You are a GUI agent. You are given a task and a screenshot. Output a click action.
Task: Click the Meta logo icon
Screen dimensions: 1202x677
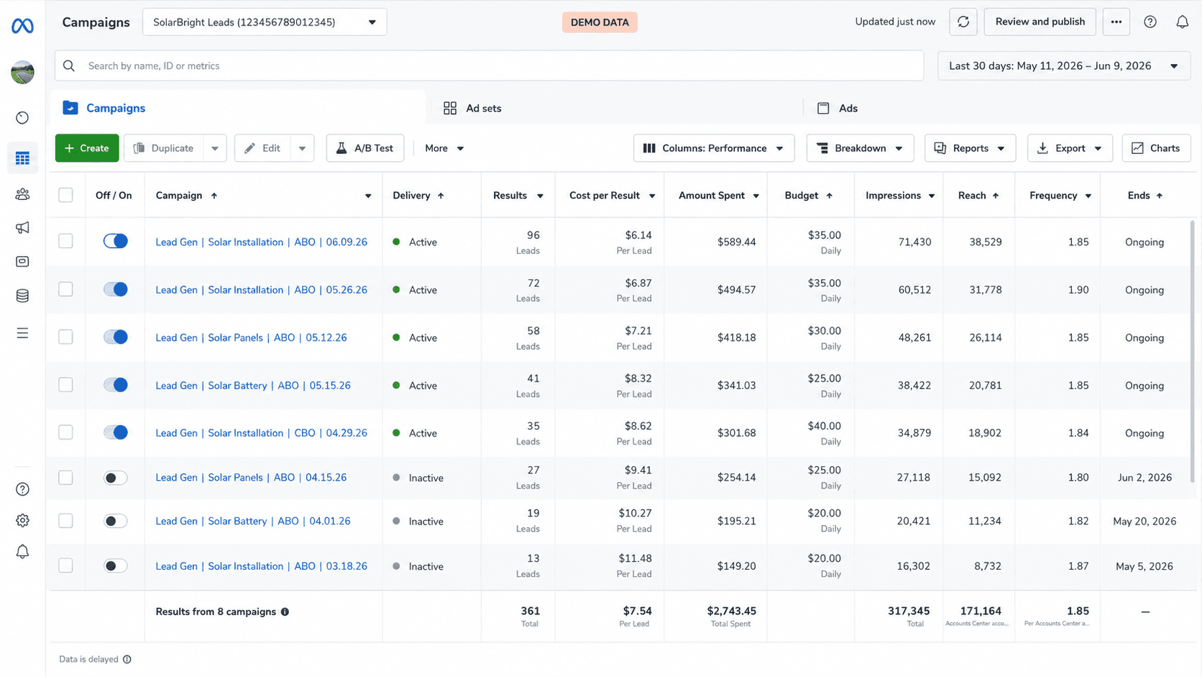click(22, 26)
